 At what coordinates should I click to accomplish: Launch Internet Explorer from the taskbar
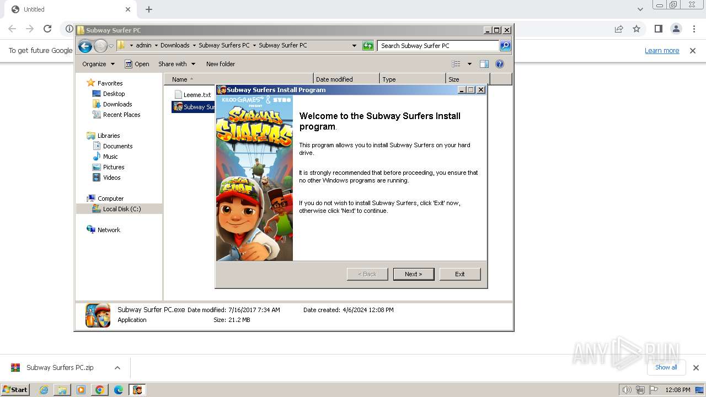44,390
